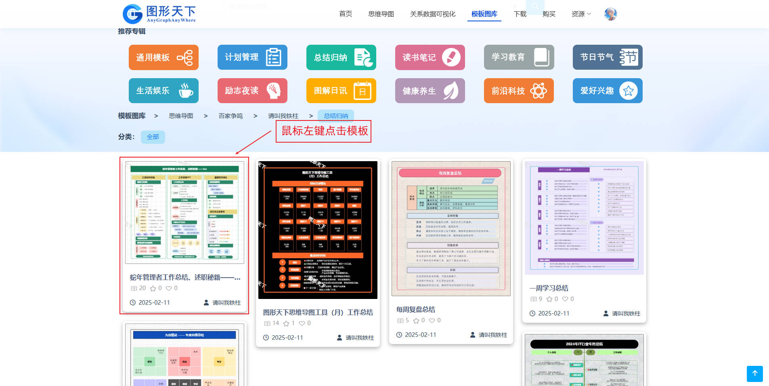Open the 通用模板 album button

coord(163,57)
